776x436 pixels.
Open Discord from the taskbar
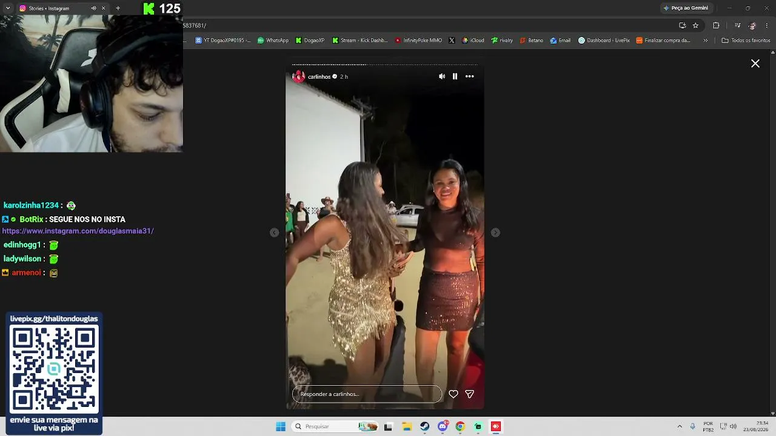click(x=443, y=426)
